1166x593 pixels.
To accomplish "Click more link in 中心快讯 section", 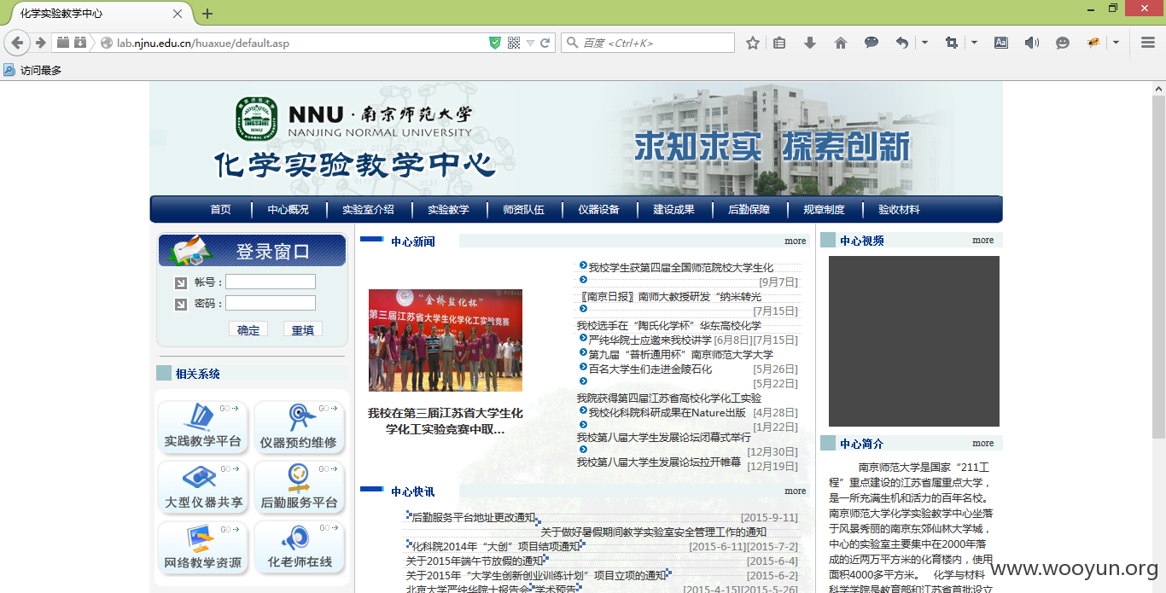I will [x=796, y=491].
